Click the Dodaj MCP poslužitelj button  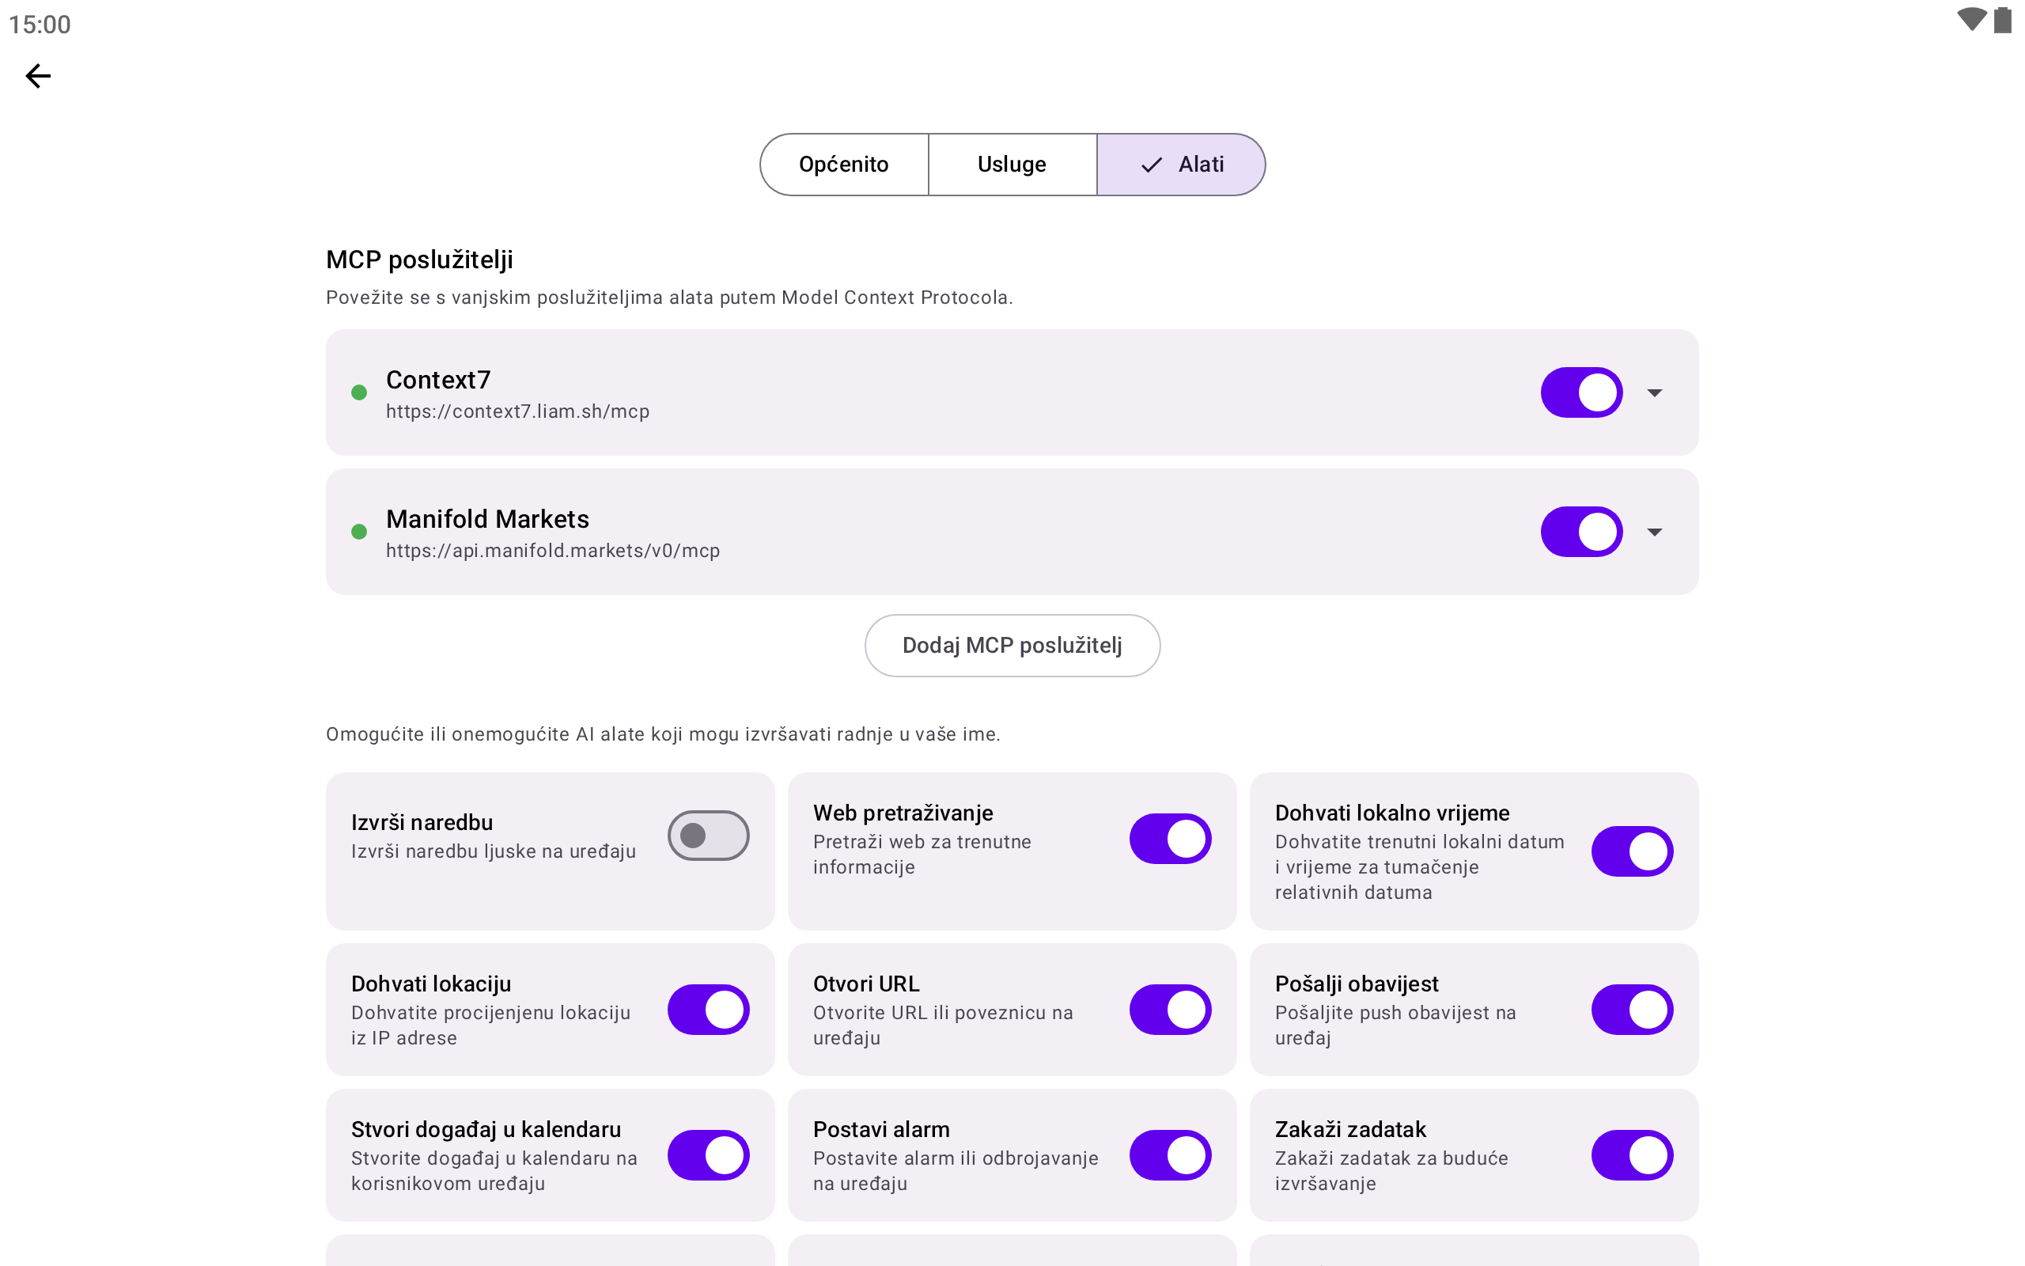(1012, 646)
